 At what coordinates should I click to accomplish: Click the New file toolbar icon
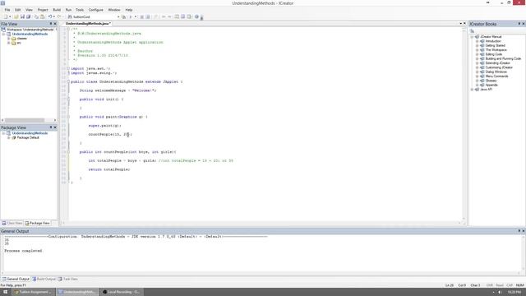(6, 16)
